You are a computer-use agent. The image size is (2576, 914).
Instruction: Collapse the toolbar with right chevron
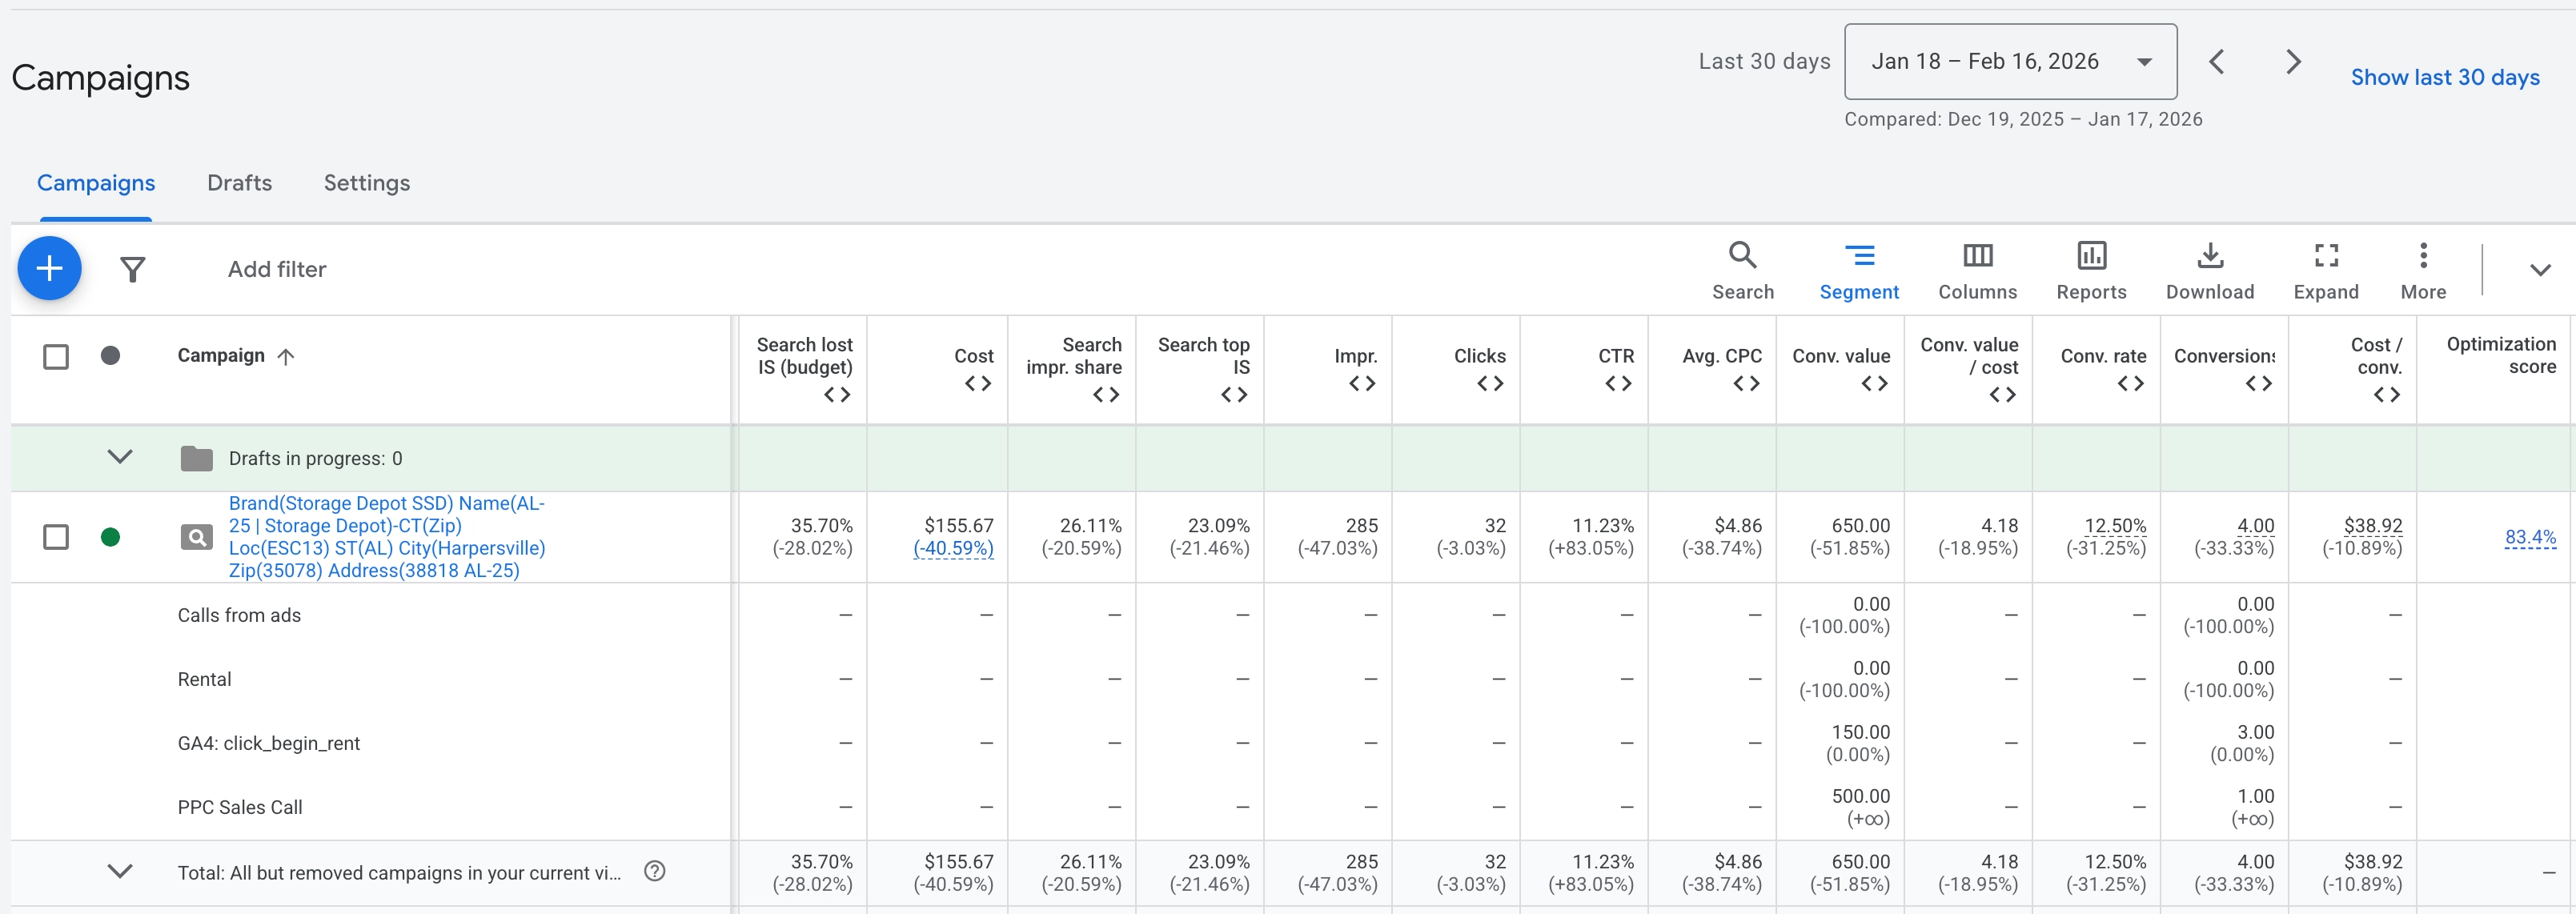coord(2540,269)
